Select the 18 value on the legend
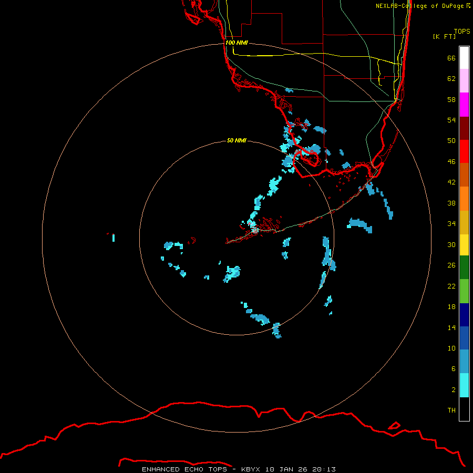Image resolution: width=473 pixels, height=473 pixels. [451, 307]
